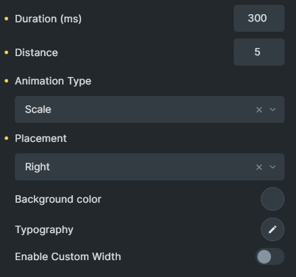Click the Distance label

[x=36, y=53]
